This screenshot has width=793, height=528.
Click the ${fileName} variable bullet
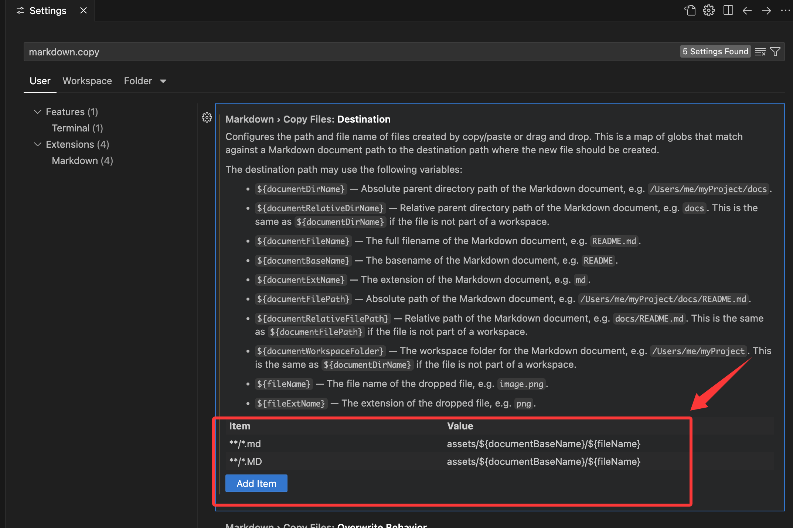[x=284, y=384]
